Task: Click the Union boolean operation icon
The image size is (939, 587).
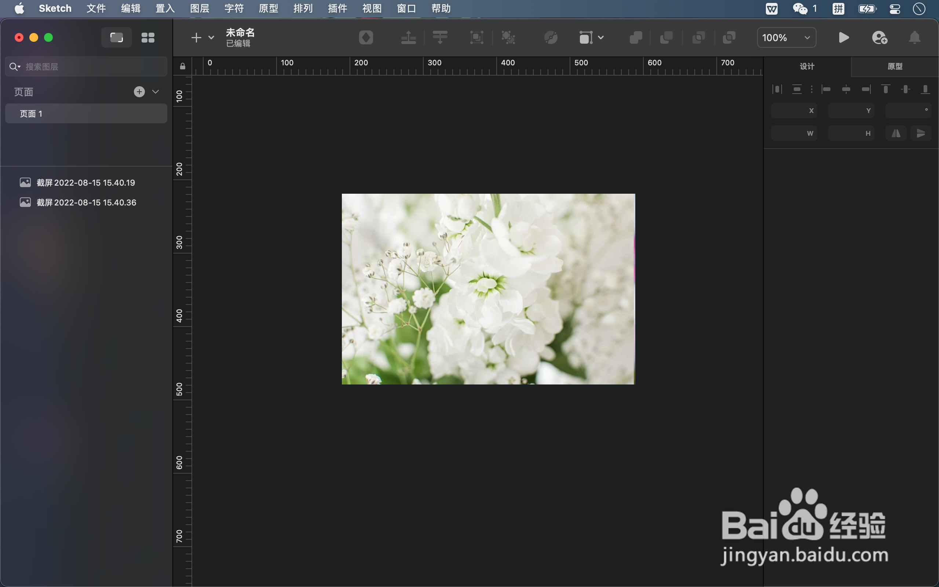Action: coord(636,38)
